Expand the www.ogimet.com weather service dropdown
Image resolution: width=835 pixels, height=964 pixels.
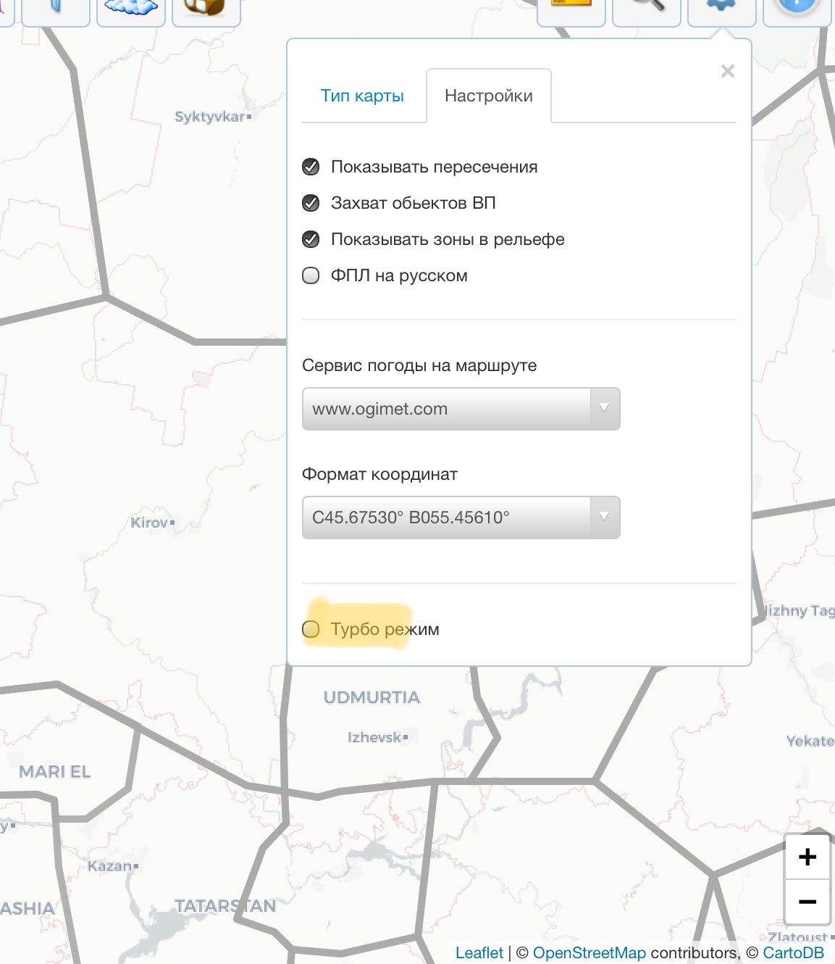461,409
